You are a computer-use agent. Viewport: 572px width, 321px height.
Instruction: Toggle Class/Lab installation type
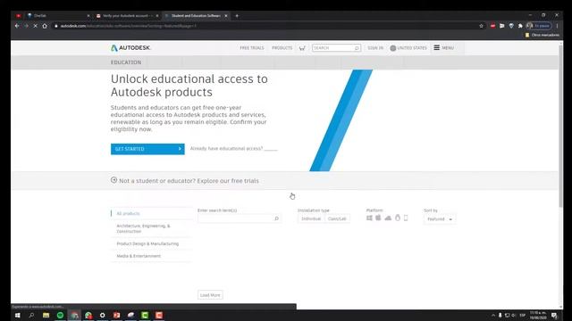337,218
